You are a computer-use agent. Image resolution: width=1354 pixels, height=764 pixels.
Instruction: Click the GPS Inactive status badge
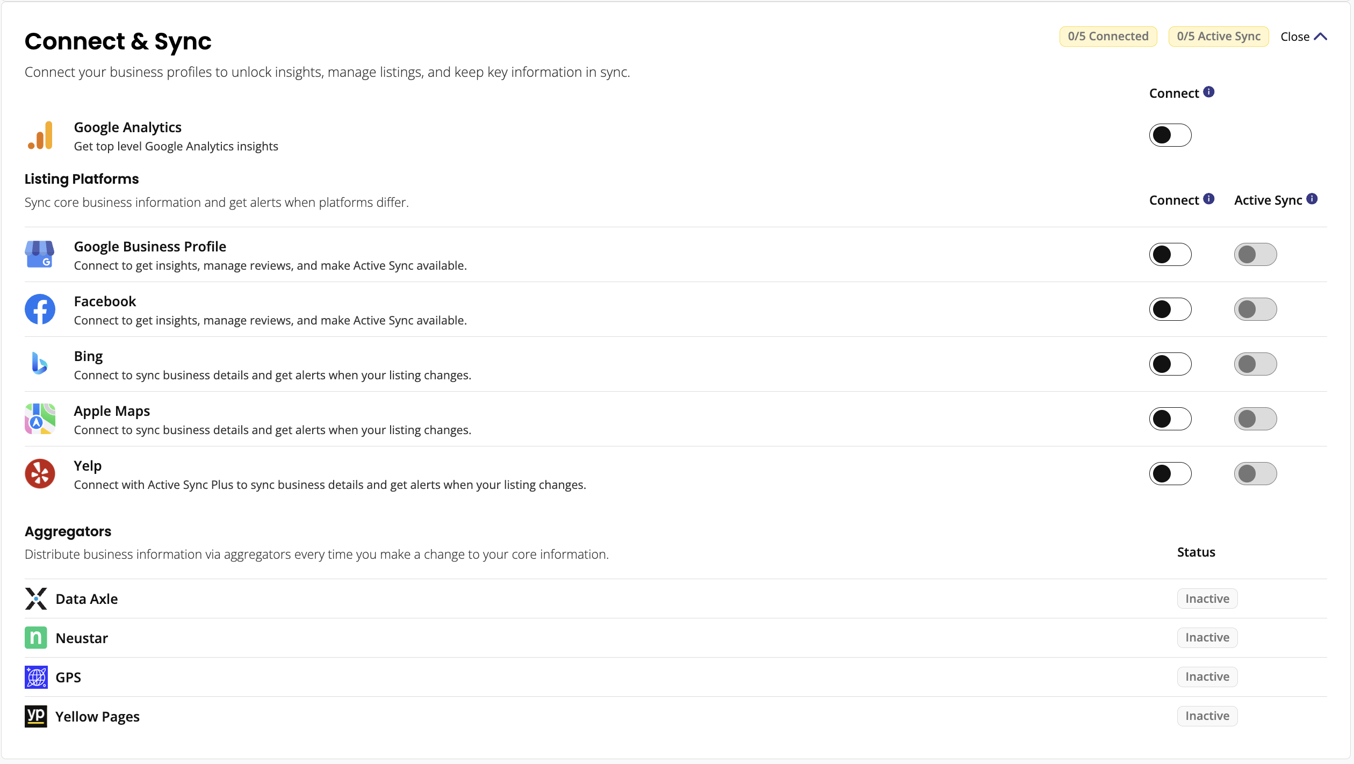point(1207,677)
